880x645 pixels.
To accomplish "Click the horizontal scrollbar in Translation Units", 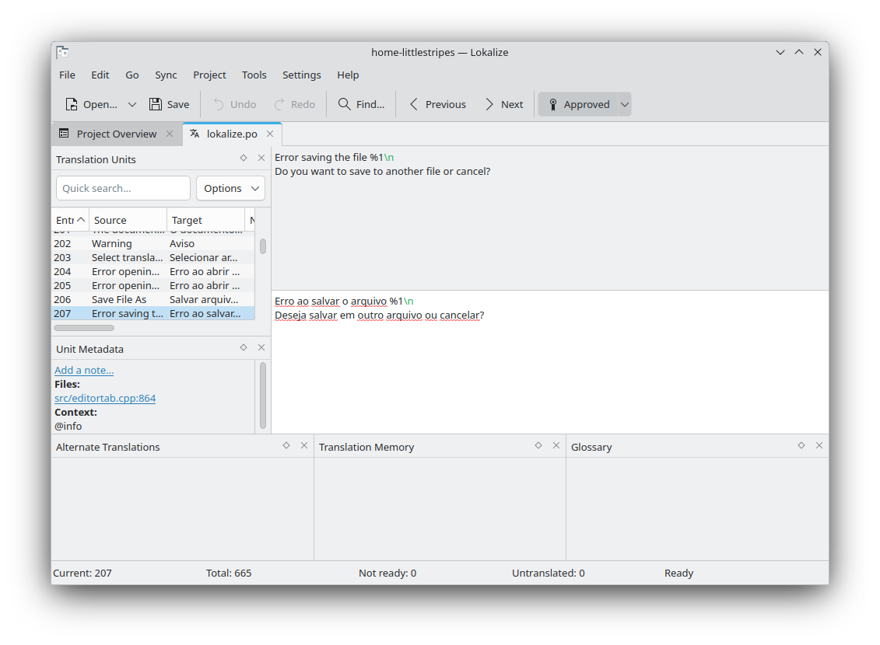I will pos(84,328).
